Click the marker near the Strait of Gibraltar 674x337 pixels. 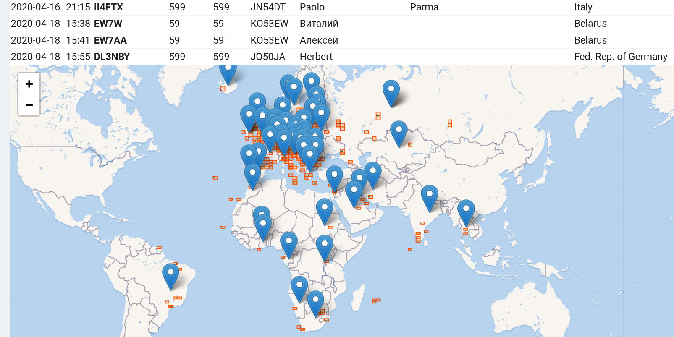coord(252,175)
